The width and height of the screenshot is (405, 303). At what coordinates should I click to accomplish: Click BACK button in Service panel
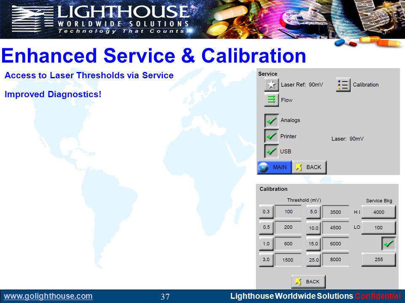[309, 167]
